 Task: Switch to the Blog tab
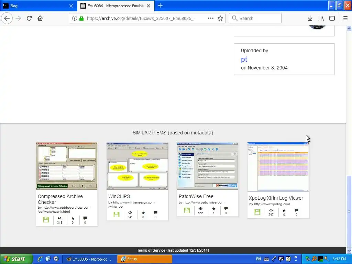pyautogui.click(x=38, y=6)
